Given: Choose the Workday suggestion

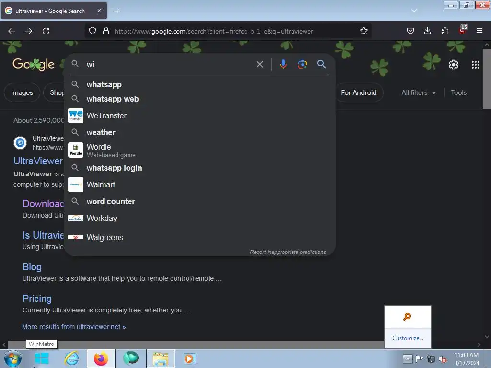Looking at the screenshot, I should (x=200, y=218).
